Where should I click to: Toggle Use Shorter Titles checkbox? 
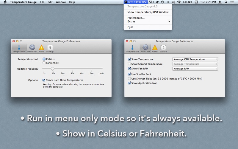[x=129, y=79]
